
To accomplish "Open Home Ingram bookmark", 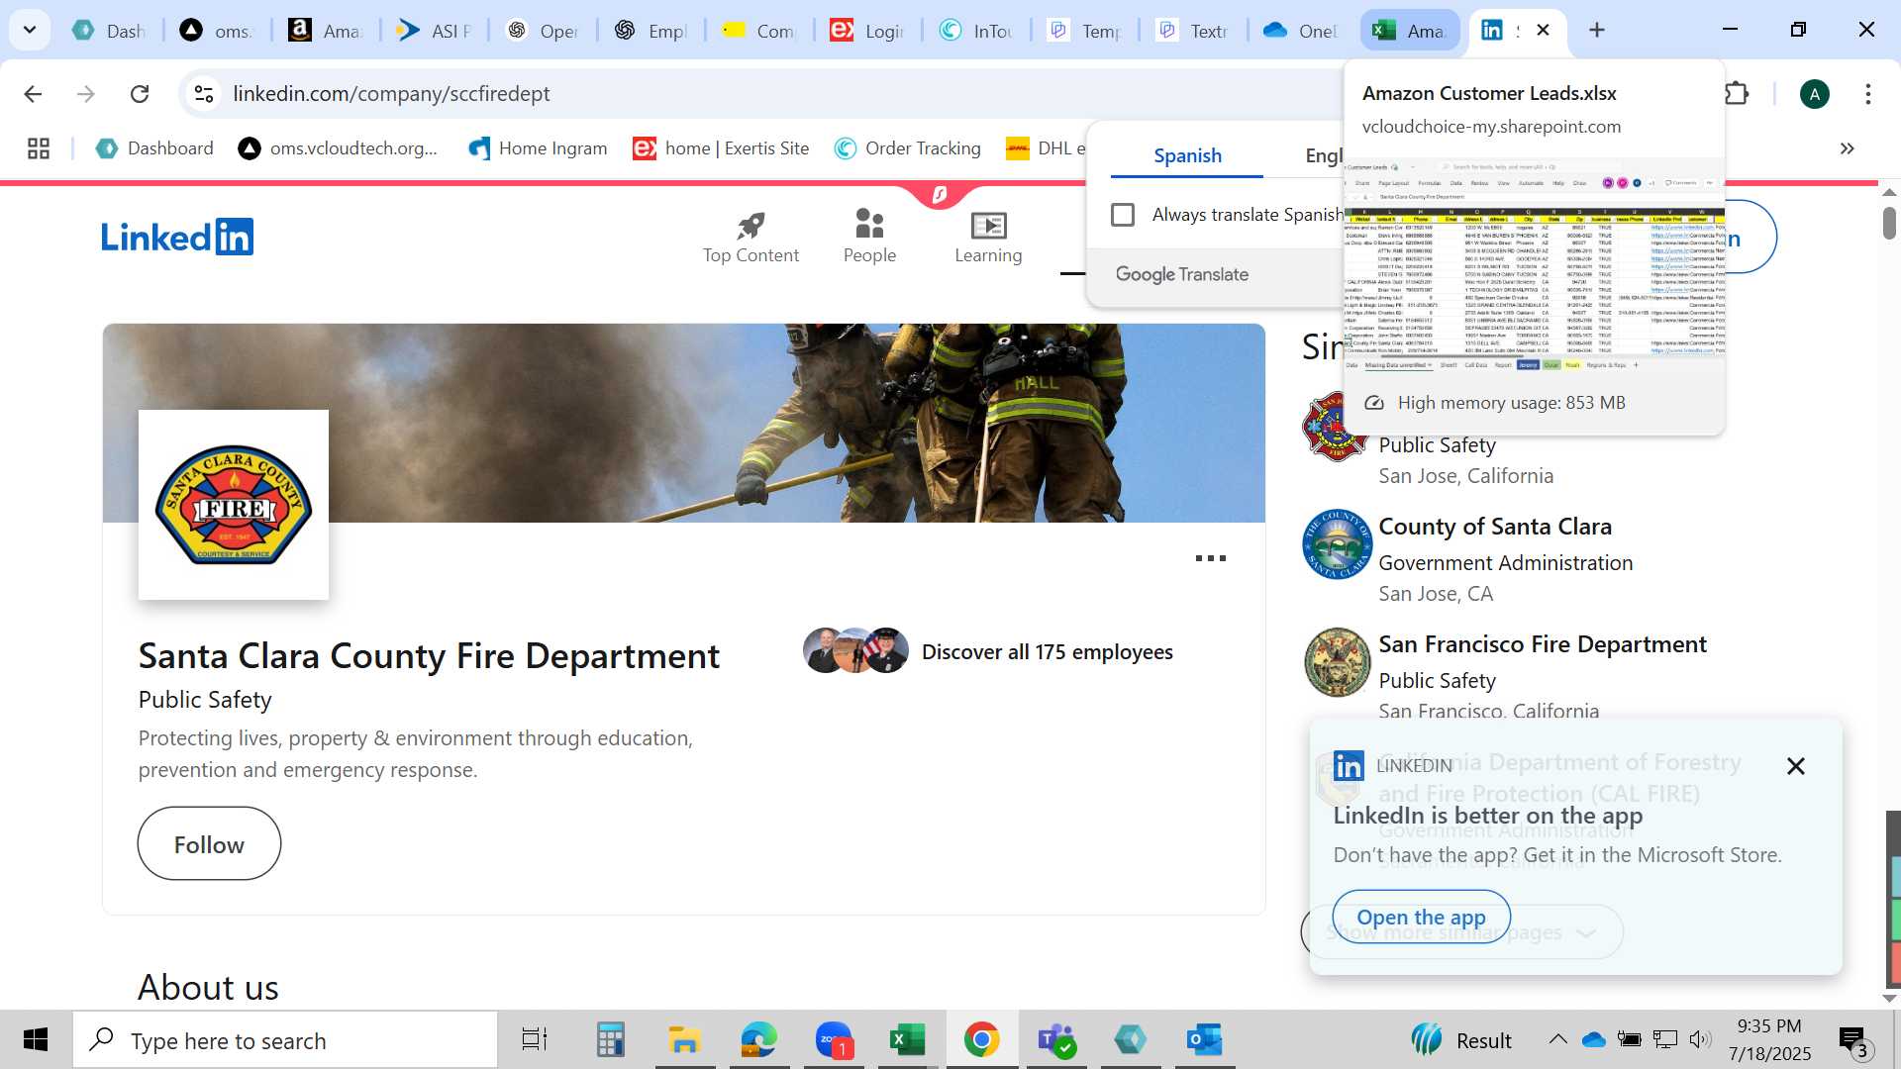I will point(539,148).
